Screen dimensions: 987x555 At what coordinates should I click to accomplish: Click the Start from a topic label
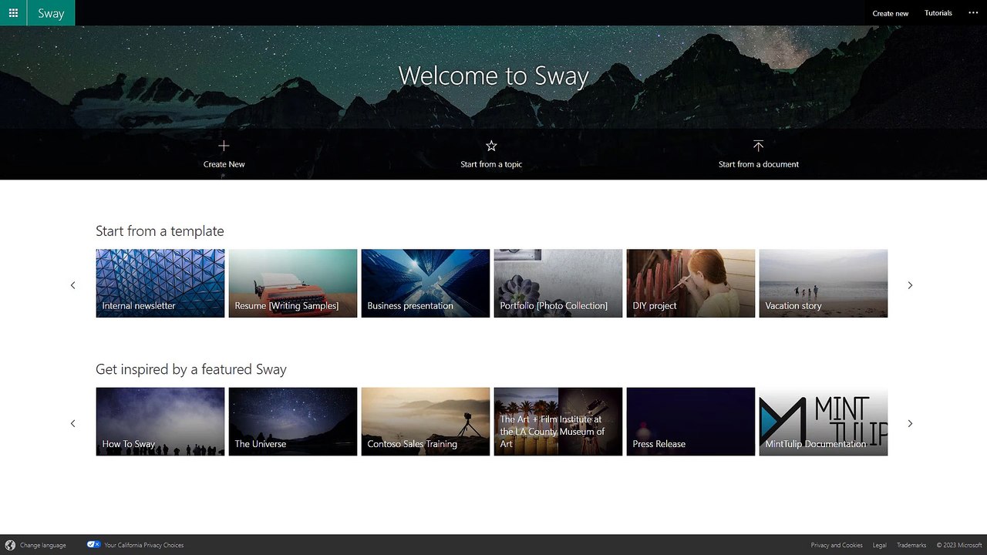point(491,164)
